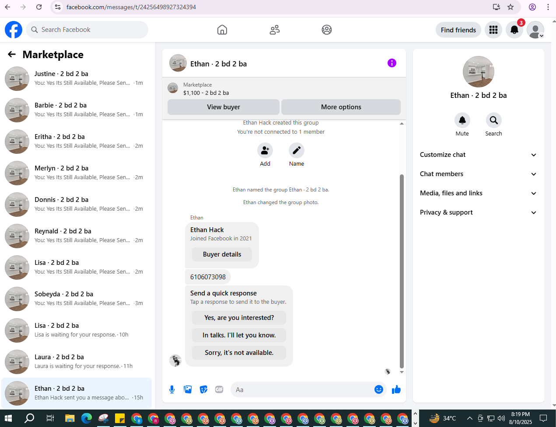Open Eritha · 2 bd 2 ba conversation

(x=77, y=142)
